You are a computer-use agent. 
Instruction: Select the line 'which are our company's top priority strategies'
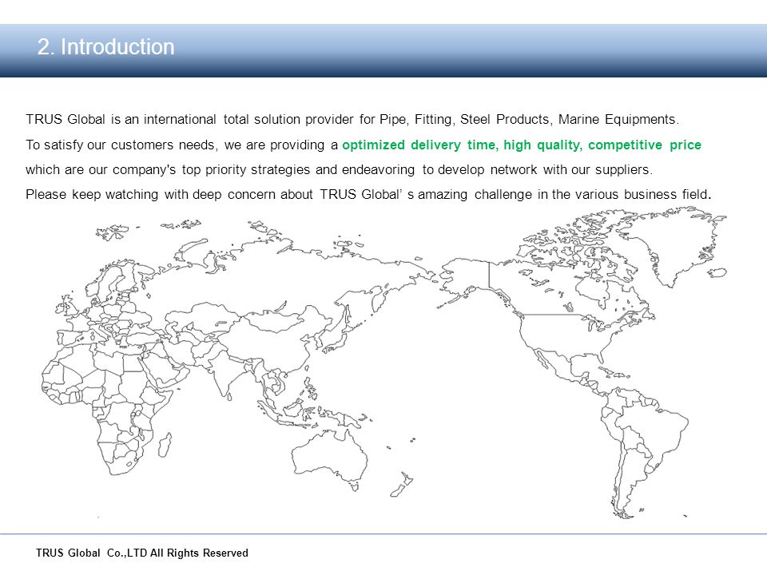coord(339,169)
